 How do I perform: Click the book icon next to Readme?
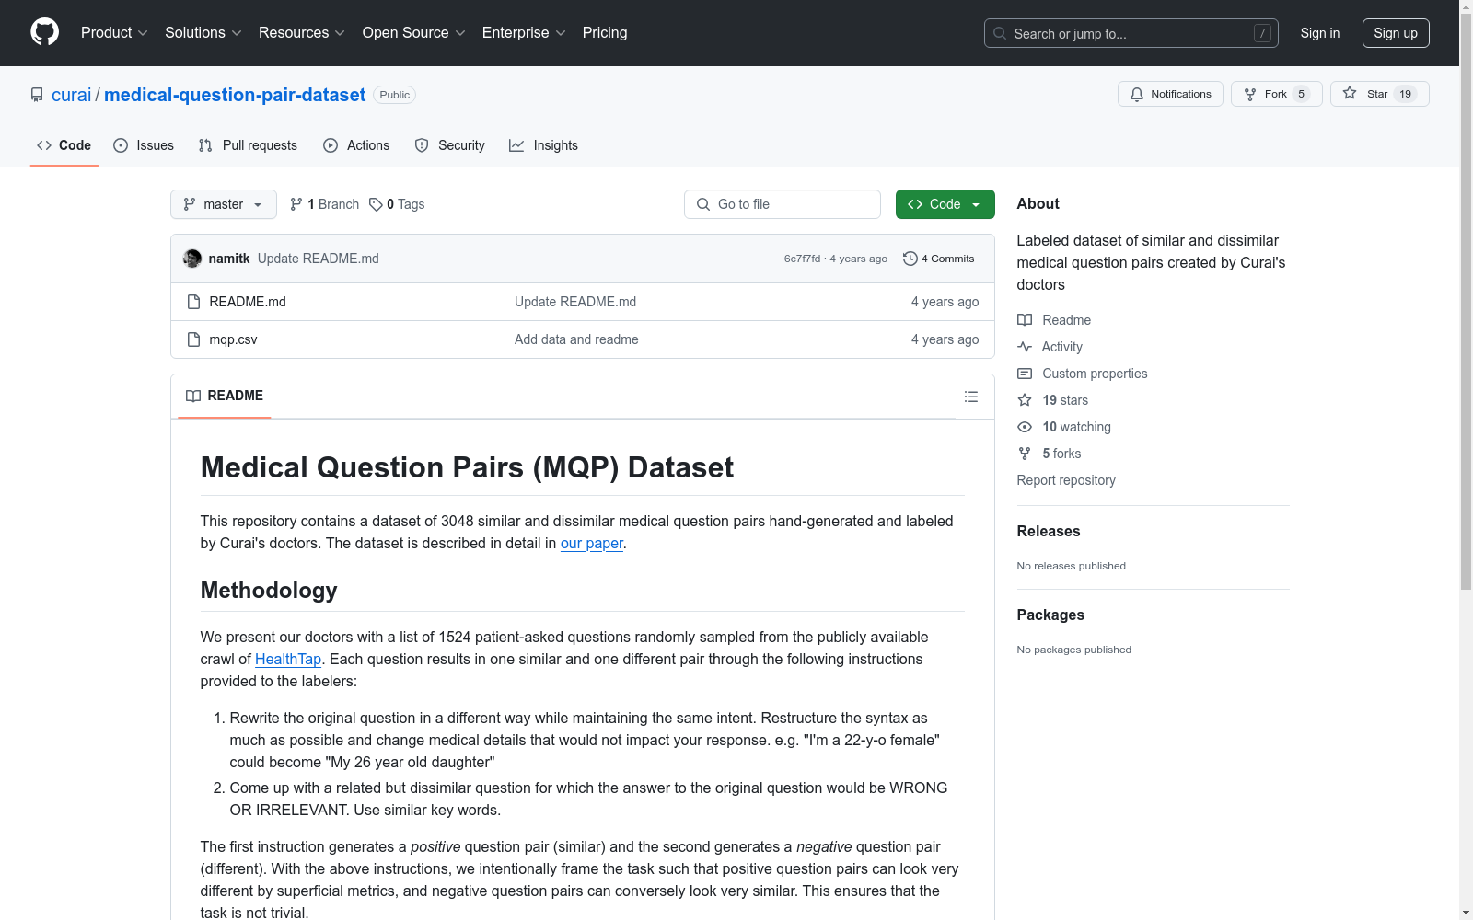(1025, 320)
